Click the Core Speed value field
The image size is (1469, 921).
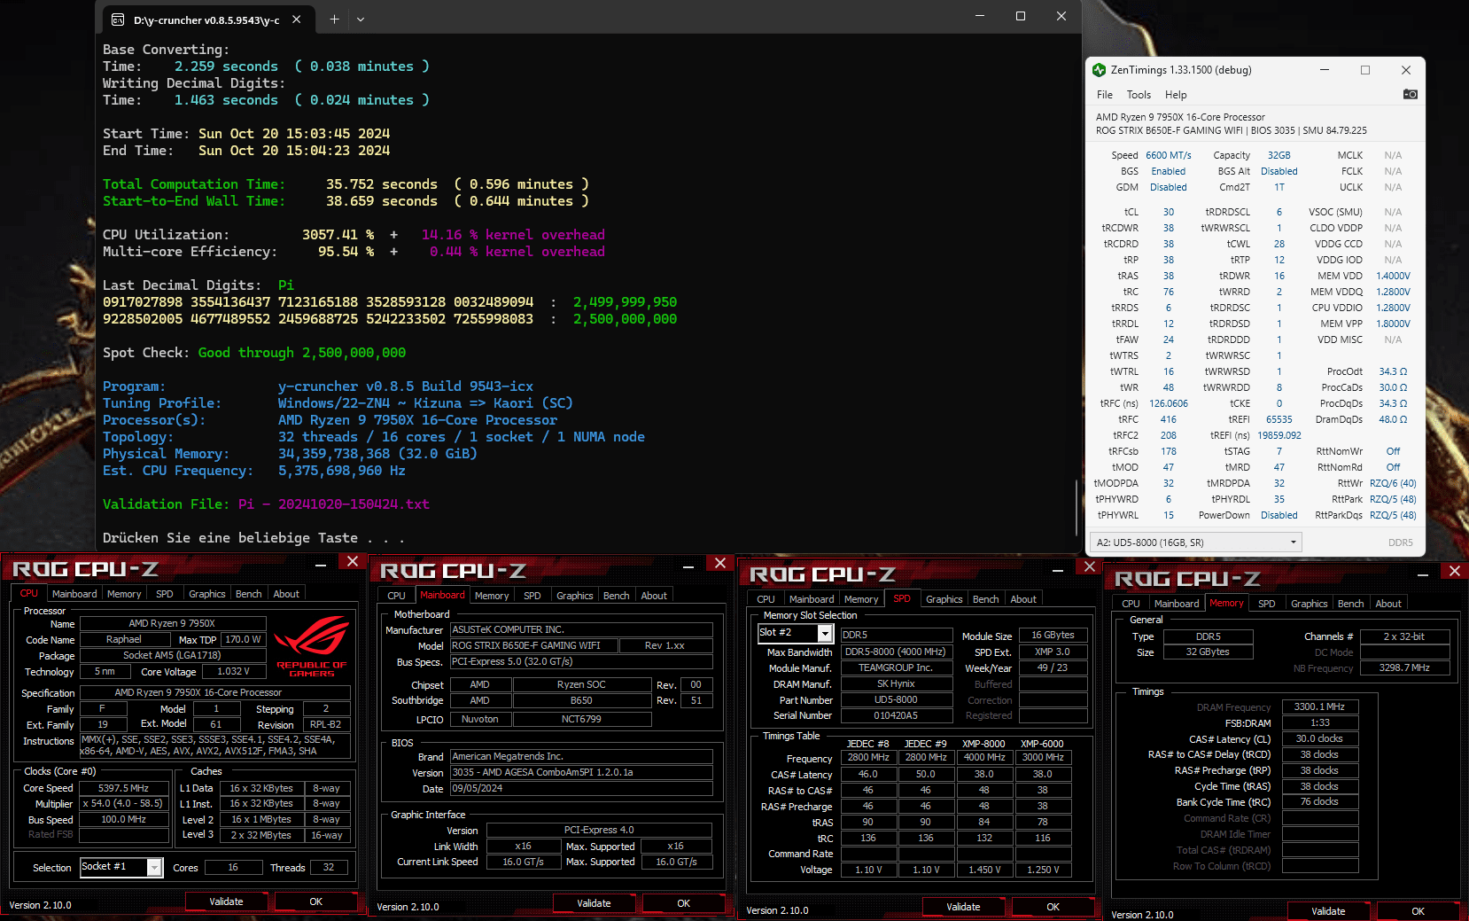click(124, 788)
